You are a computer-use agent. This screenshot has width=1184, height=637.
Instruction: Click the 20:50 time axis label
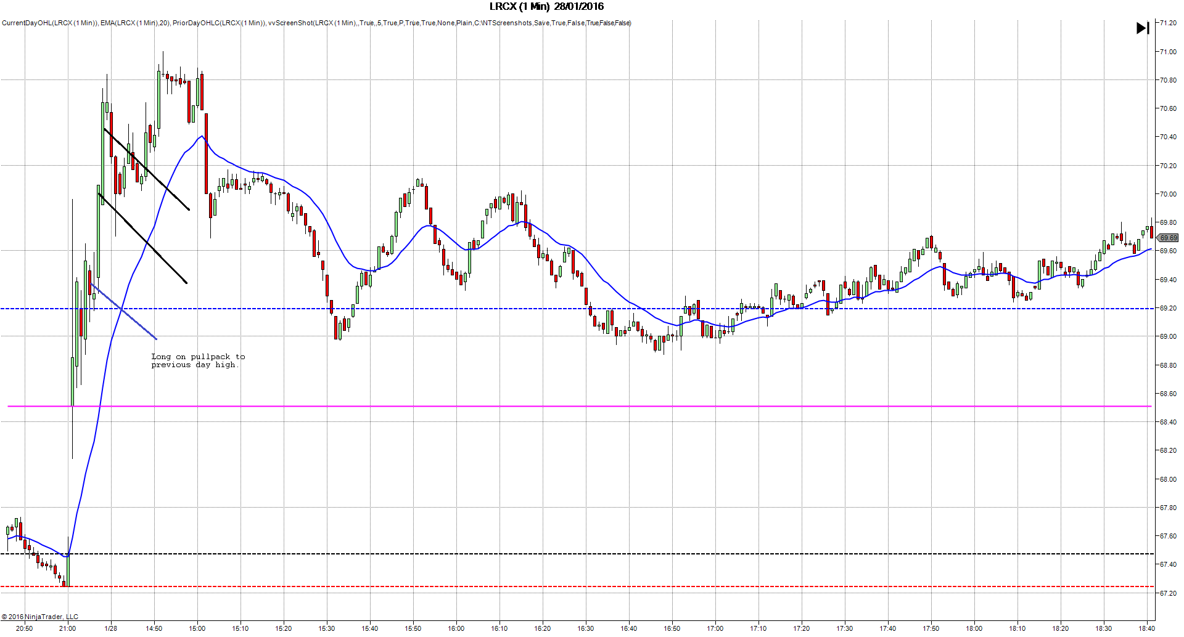click(x=25, y=628)
